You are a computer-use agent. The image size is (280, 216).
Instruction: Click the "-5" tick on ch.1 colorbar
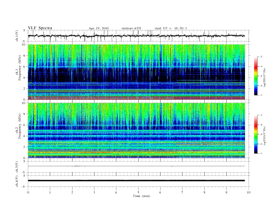click(261, 76)
